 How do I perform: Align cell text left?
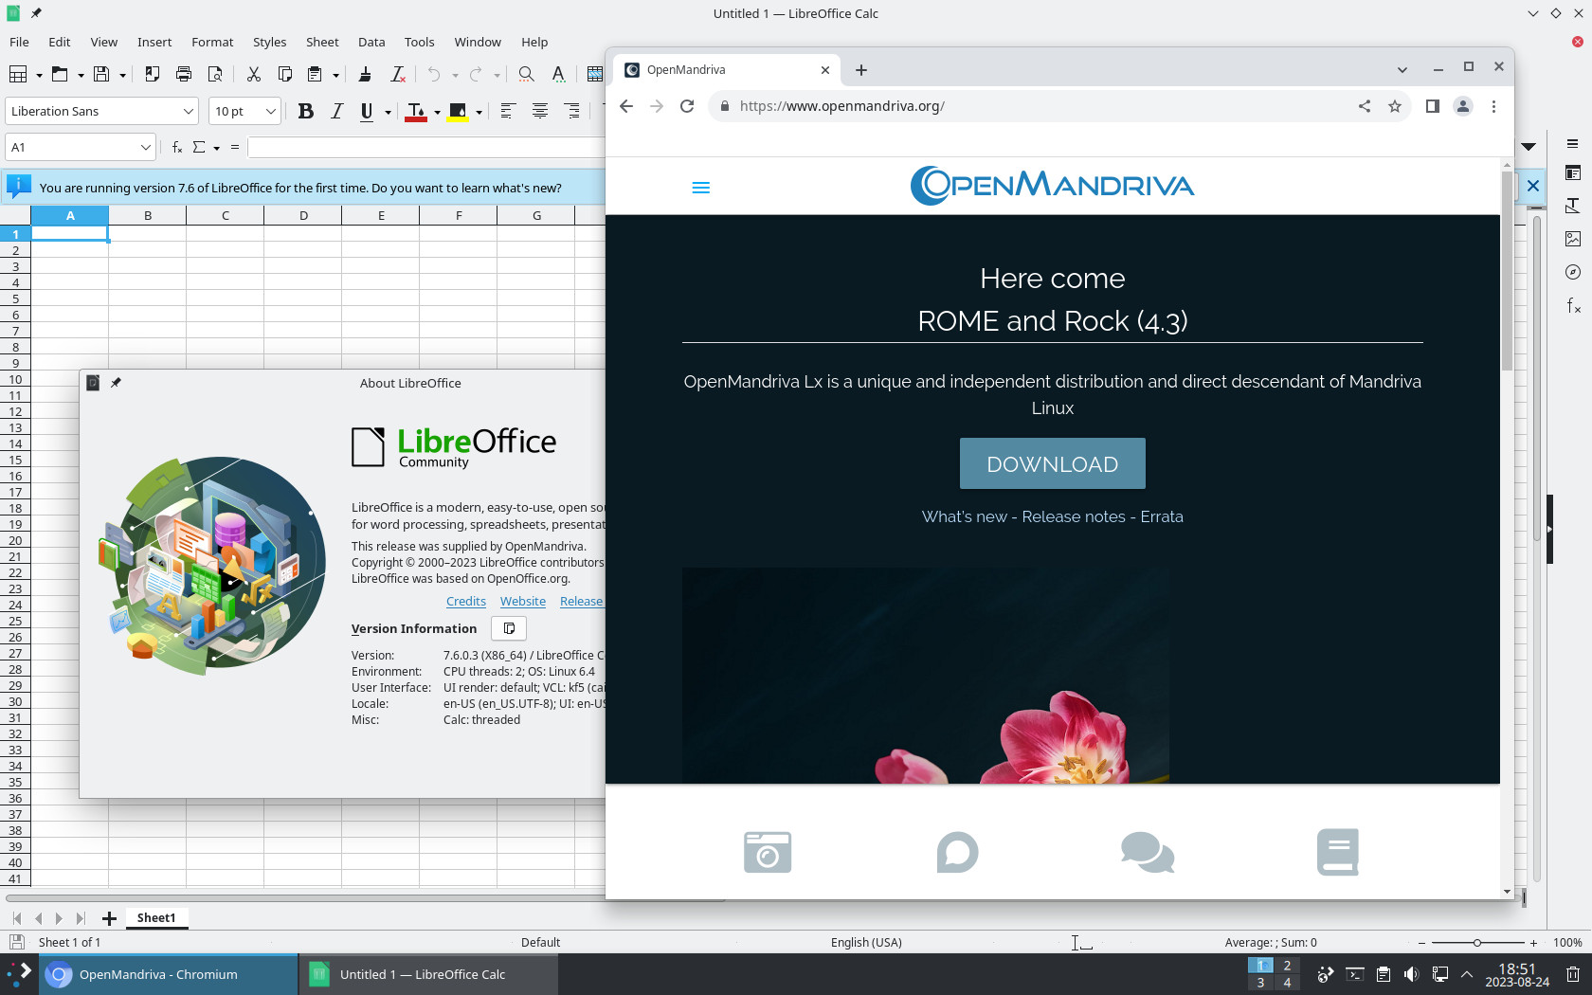tap(507, 111)
